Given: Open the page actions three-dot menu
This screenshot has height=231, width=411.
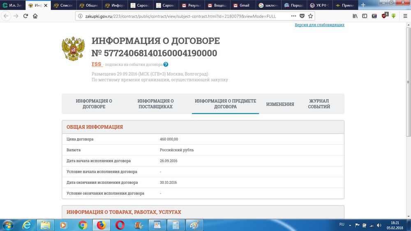Looking at the screenshot, I should (x=293, y=16).
